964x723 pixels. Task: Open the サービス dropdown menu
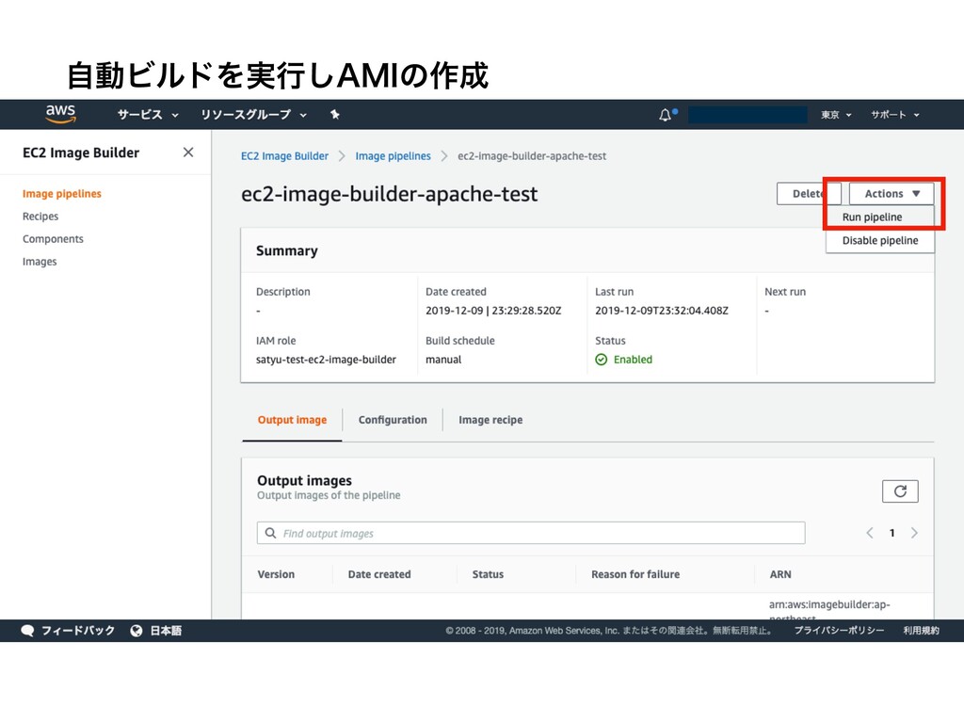(148, 115)
